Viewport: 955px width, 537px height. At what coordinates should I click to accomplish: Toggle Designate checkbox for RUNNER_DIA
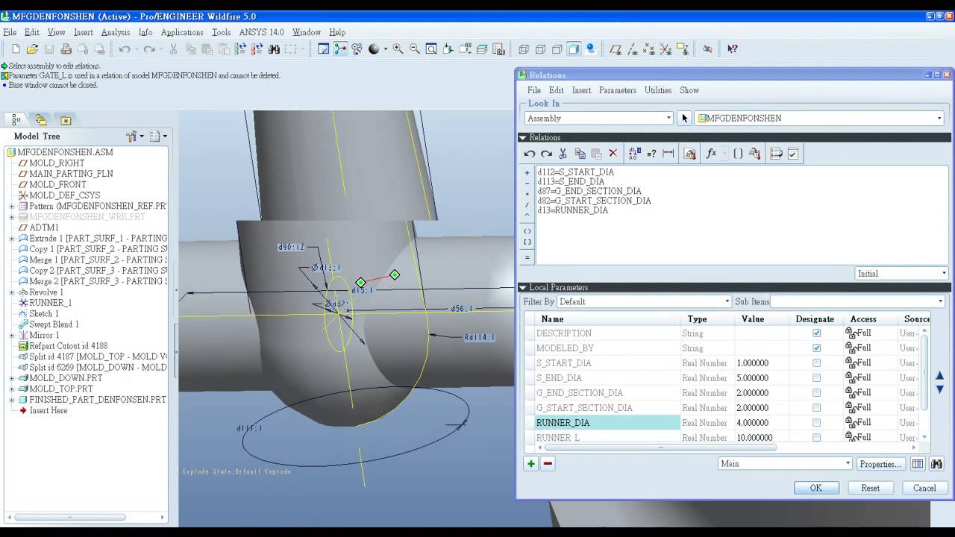(x=816, y=423)
